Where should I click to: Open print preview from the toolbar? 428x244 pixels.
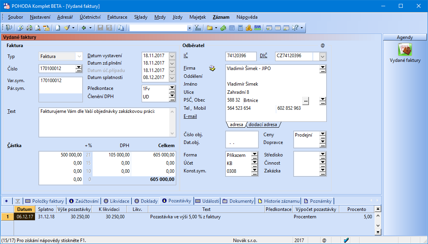click(x=38, y=28)
